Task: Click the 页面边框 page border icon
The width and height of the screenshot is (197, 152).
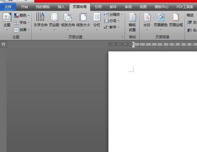Action: 176,17
